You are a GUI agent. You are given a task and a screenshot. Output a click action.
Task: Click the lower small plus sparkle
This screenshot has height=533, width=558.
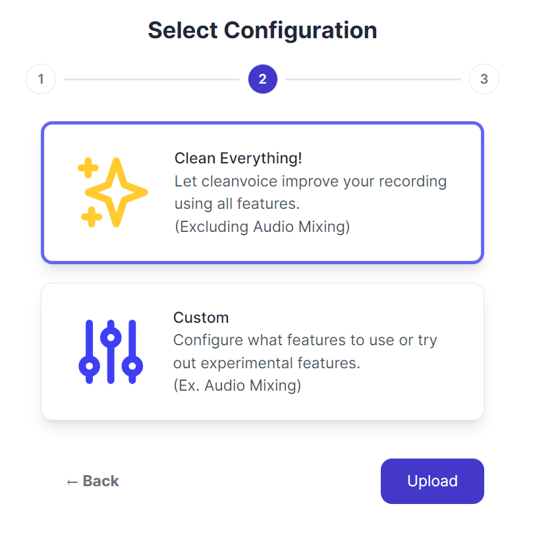pyautogui.click(x=92, y=217)
